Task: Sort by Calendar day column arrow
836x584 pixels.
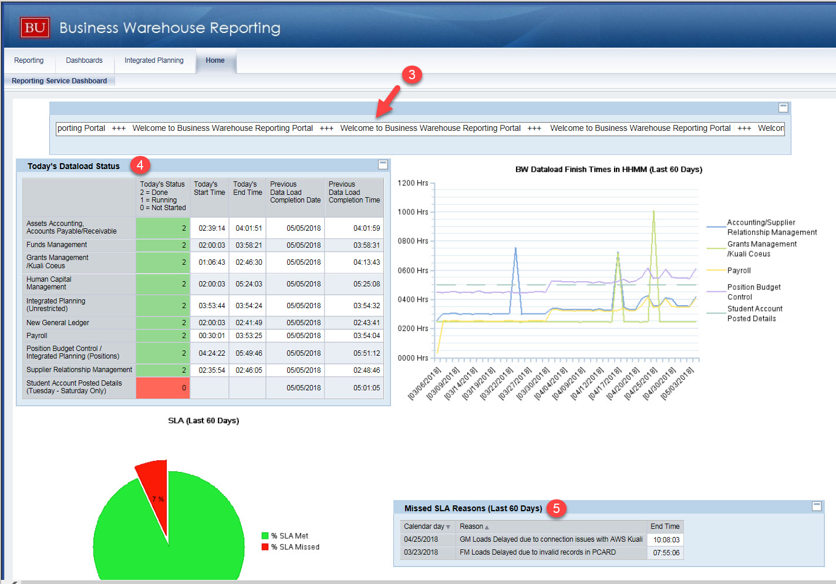Action: [448, 527]
